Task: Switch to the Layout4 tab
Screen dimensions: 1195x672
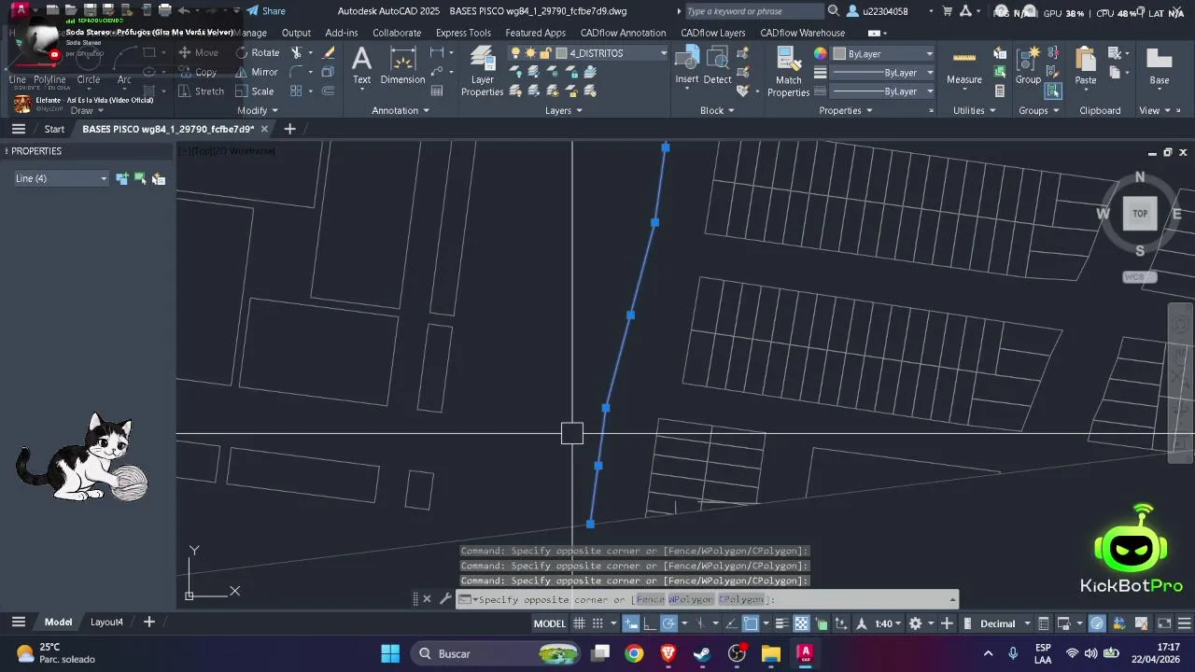Action: 106,622
